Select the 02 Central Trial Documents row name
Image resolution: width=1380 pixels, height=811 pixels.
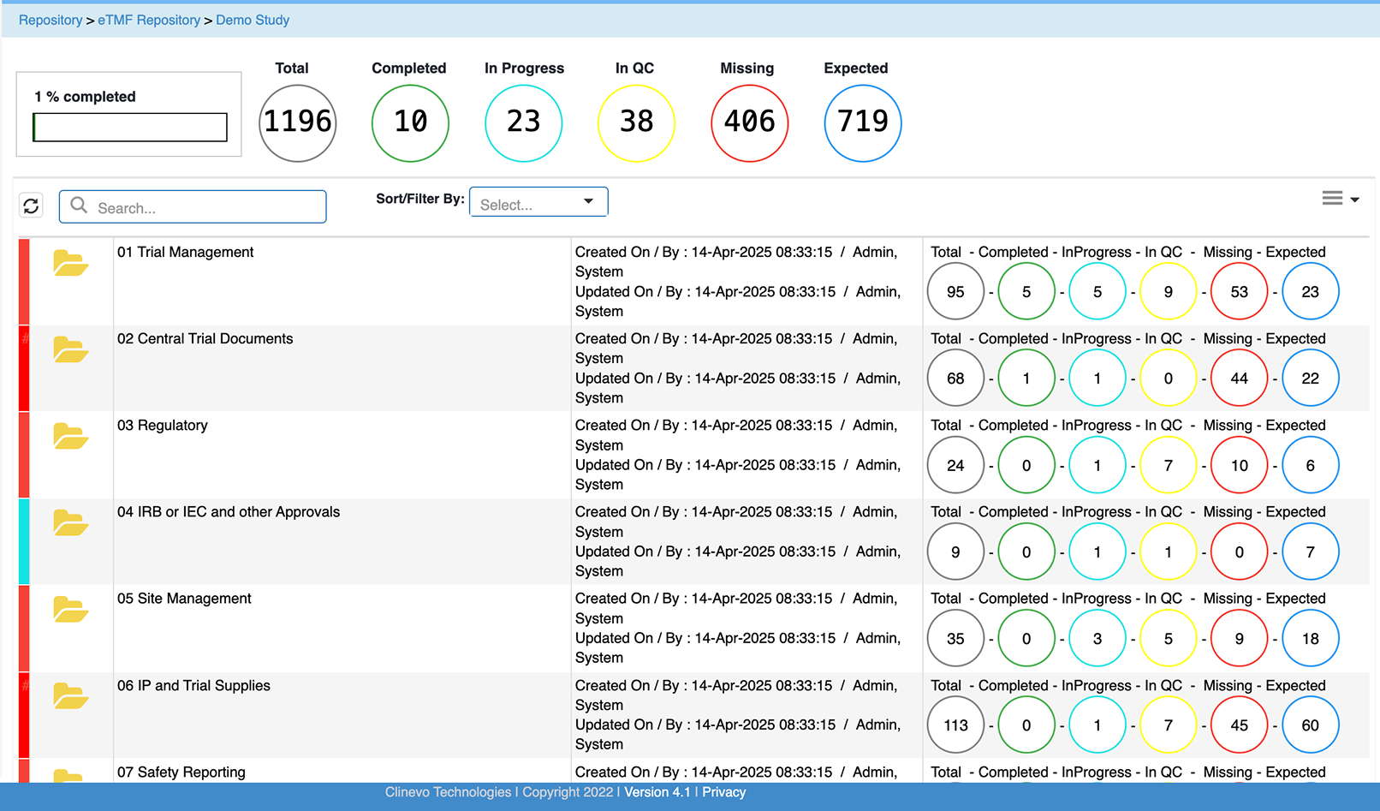205,338
